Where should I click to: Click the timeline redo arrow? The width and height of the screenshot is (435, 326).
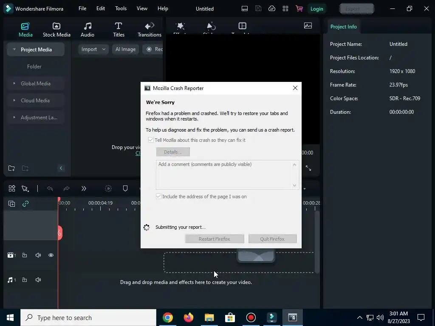tap(67, 188)
